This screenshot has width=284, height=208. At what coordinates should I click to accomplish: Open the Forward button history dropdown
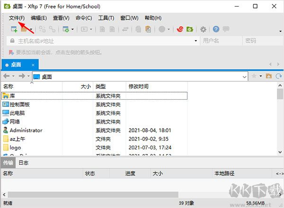[x=28, y=76]
